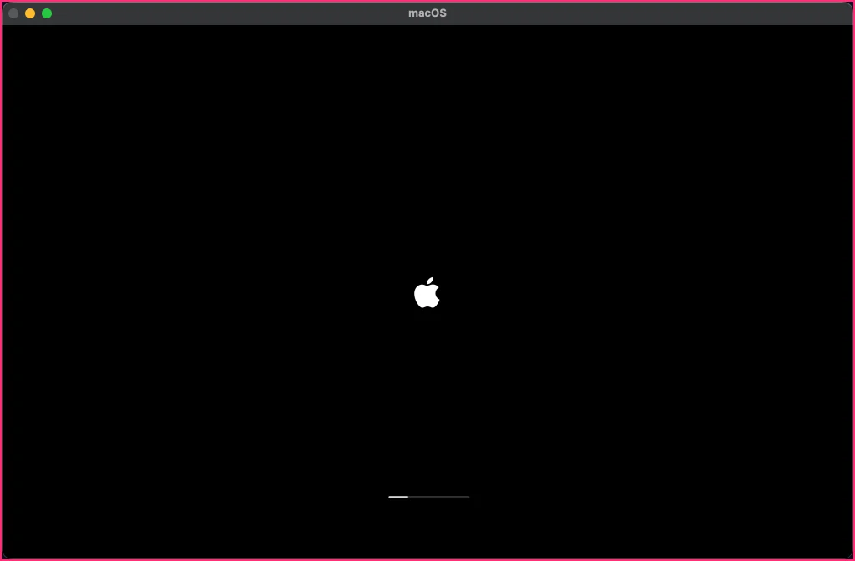Click title bar between green button and title
Viewport: 855px width, 561px height.
click(x=229, y=13)
